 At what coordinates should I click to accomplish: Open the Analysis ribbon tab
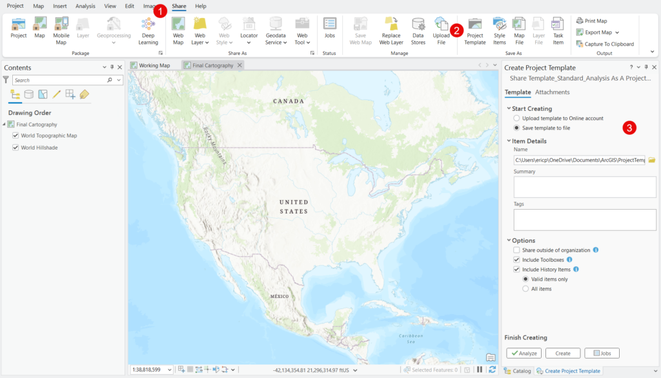tap(85, 6)
